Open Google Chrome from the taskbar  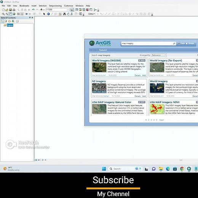point(182,169)
